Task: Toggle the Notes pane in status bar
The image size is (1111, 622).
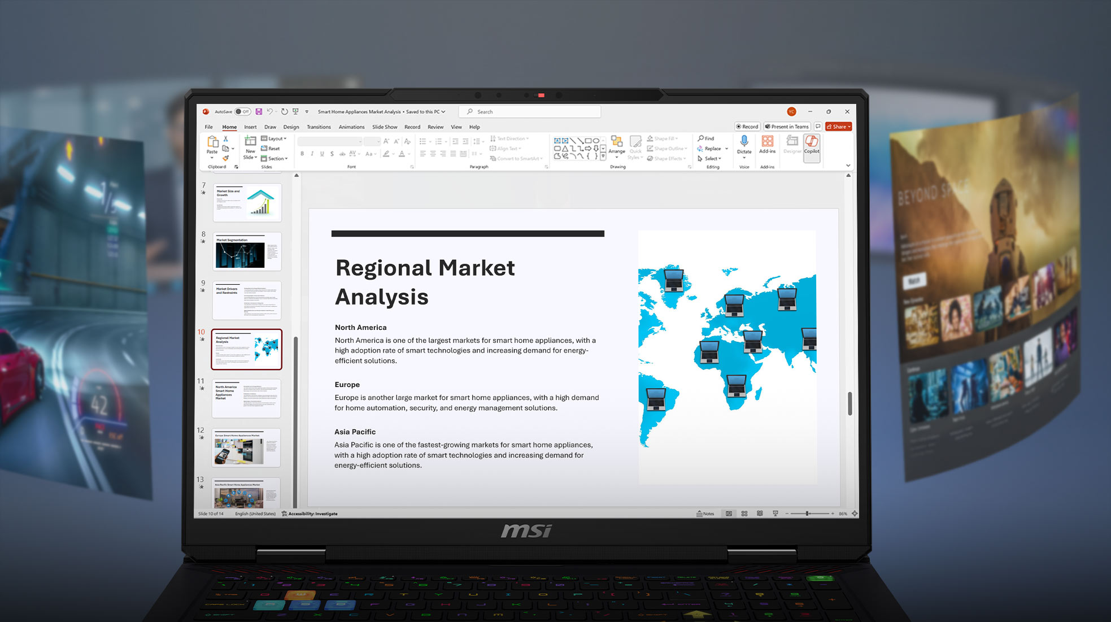Action: tap(705, 514)
